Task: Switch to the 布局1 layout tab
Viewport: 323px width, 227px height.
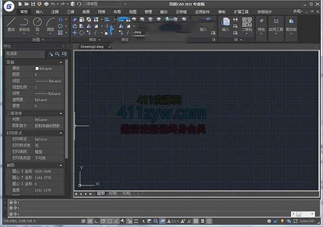Action: click(113, 193)
